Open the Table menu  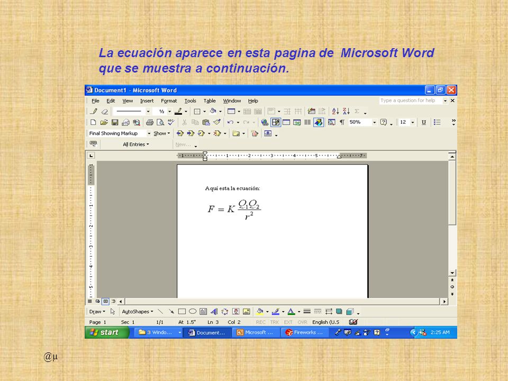(210, 101)
